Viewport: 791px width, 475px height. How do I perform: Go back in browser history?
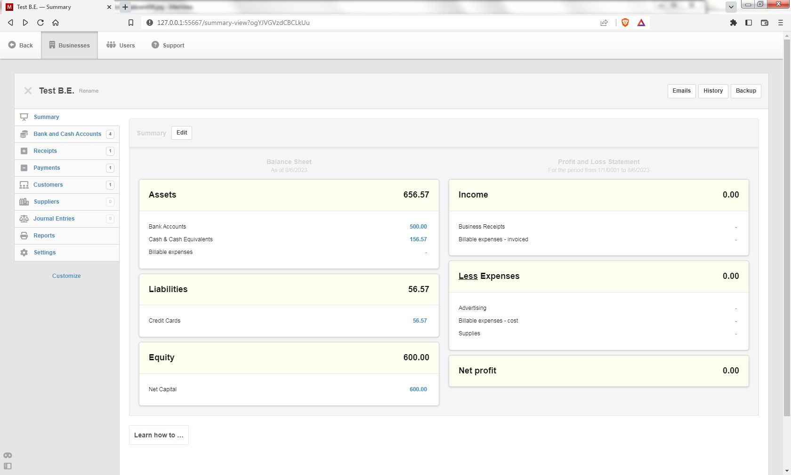[10, 23]
